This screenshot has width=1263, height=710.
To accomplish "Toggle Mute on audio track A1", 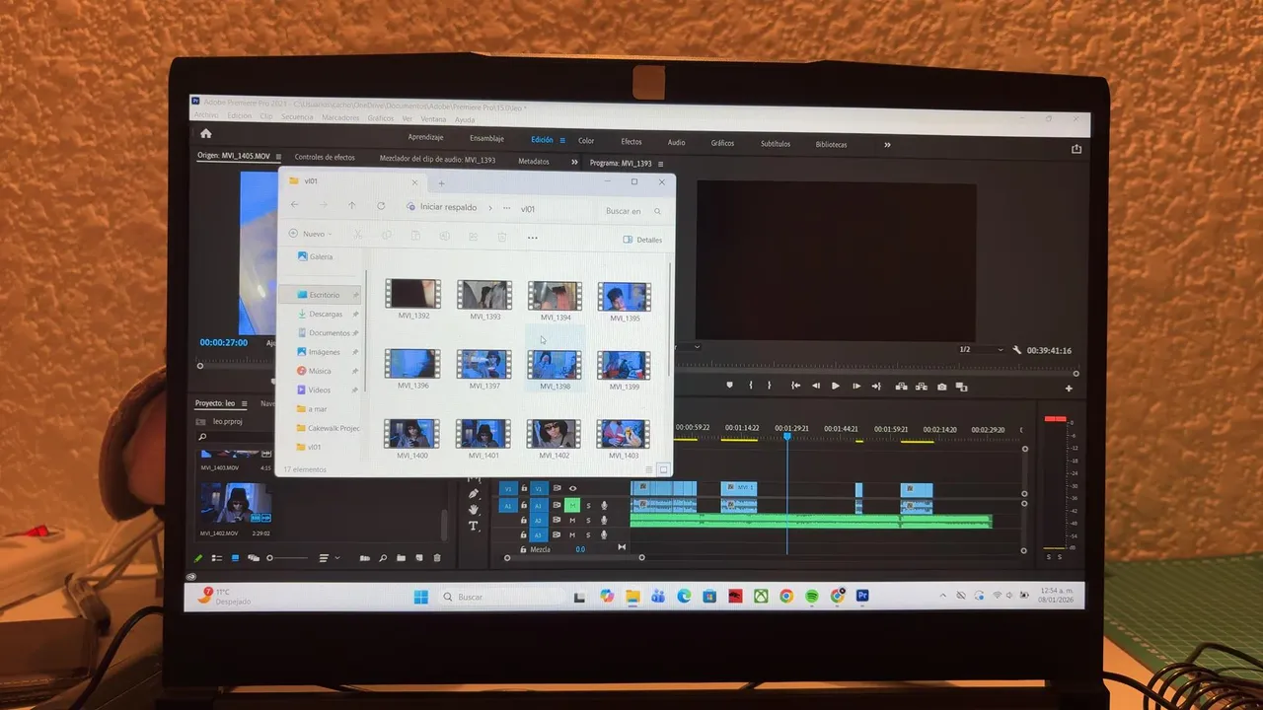I will click(572, 505).
